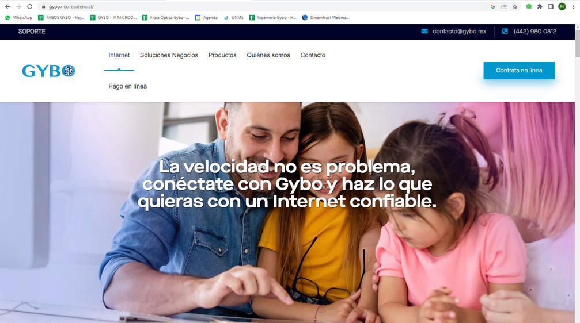Screen dimensions: 580x323
Task: Bookmark this page with star icon
Action: [515, 7]
